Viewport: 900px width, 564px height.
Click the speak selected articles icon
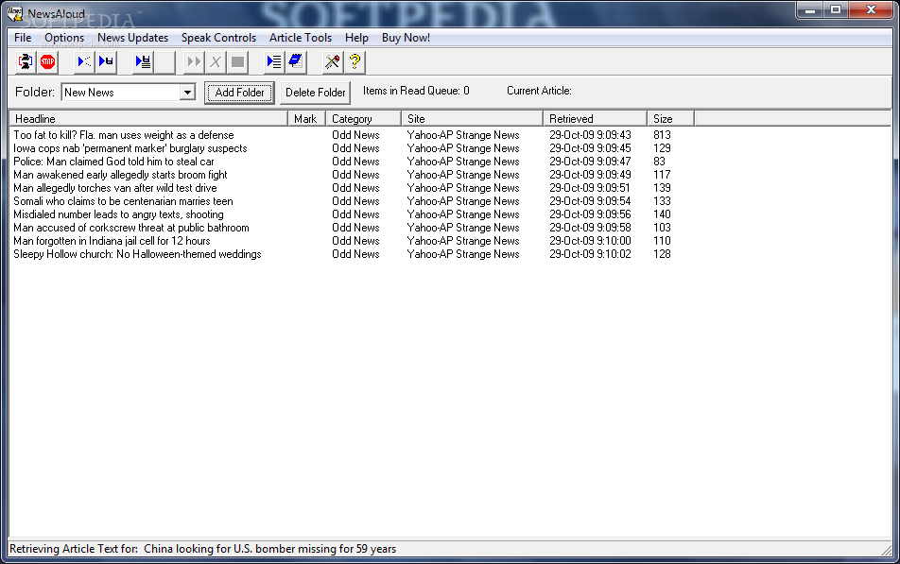[84, 61]
